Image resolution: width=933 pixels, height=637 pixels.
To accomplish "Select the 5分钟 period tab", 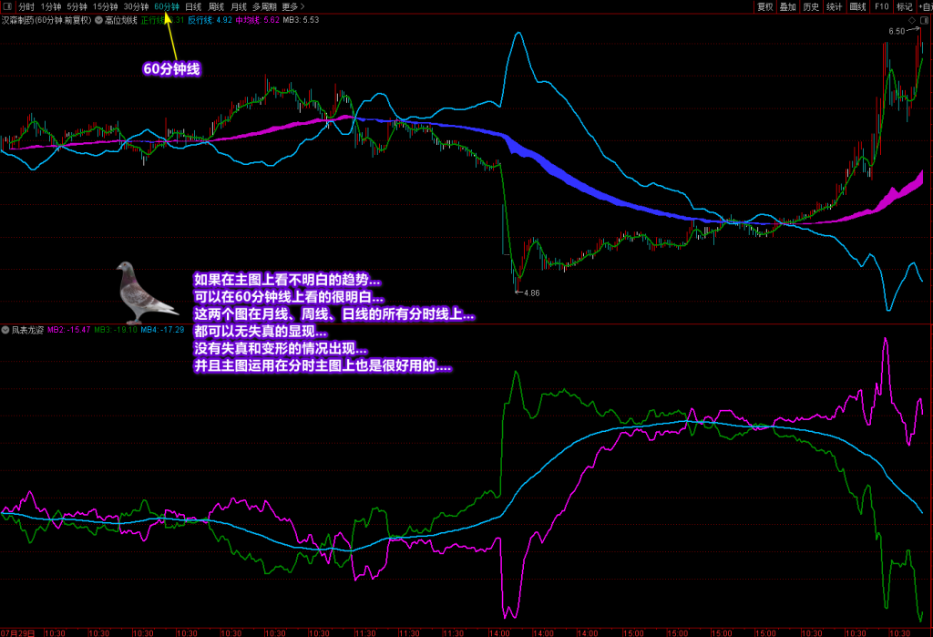I will [x=77, y=6].
